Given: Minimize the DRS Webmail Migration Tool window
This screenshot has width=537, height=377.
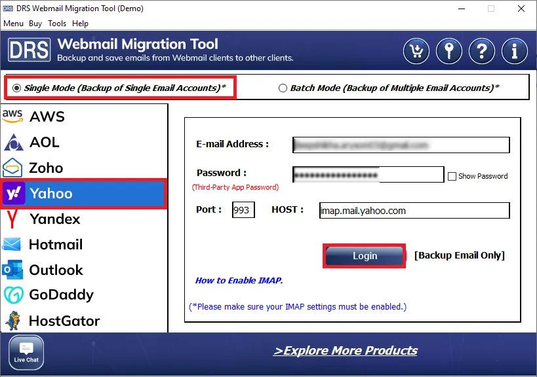Looking at the screenshot, I should coord(462,9).
